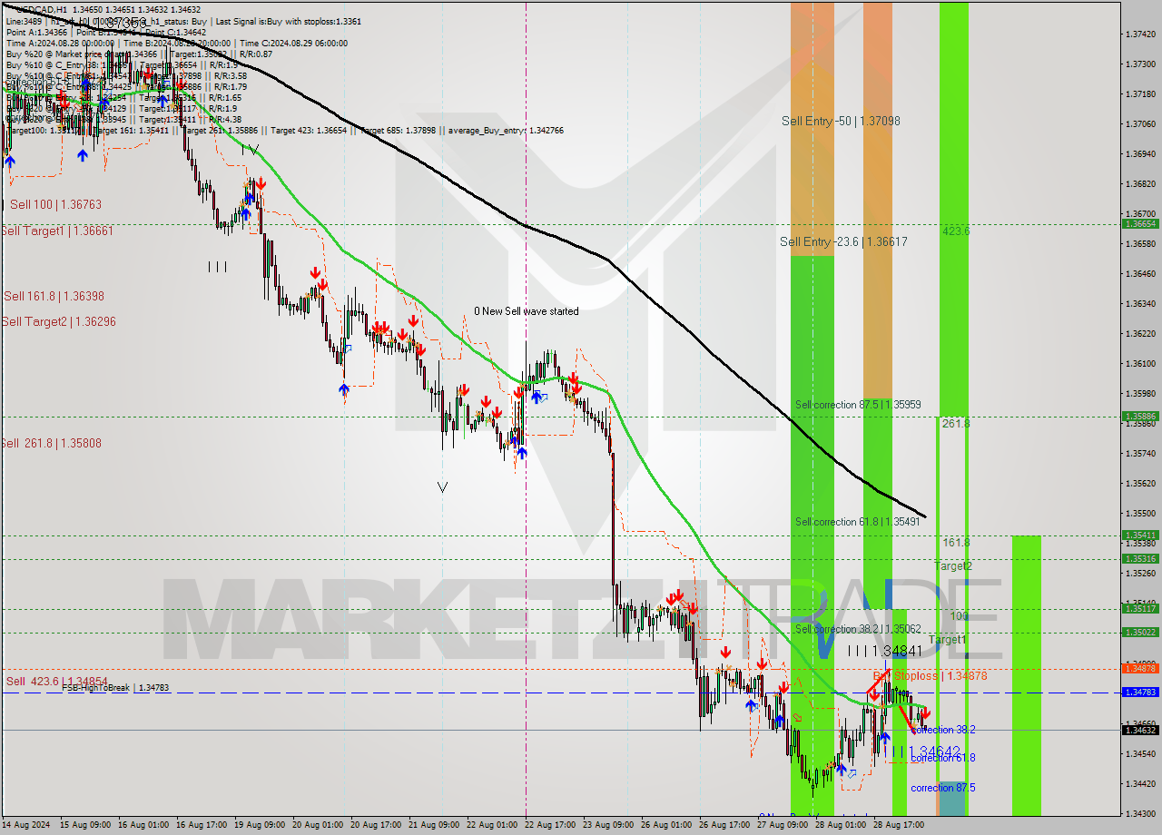Click the green 1.35411 price tag
The width and height of the screenshot is (1162, 835).
point(1139,535)
